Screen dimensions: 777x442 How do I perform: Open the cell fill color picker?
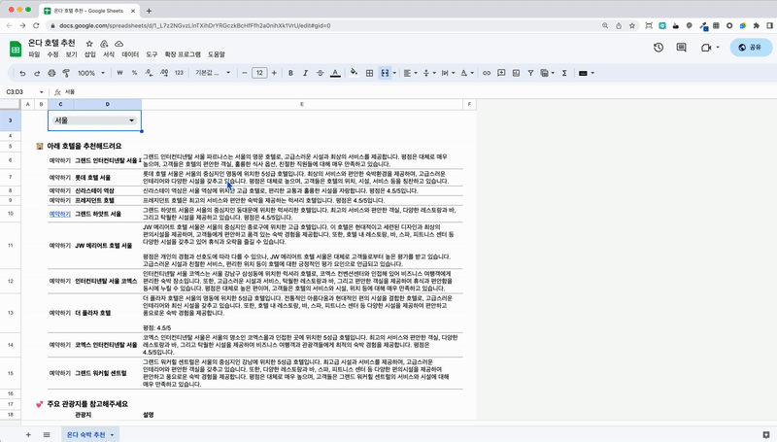[x=354, y=73]
